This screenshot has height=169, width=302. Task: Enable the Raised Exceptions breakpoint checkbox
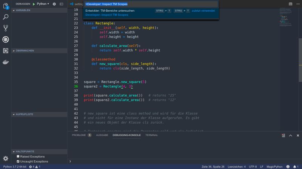click(18, 156)
